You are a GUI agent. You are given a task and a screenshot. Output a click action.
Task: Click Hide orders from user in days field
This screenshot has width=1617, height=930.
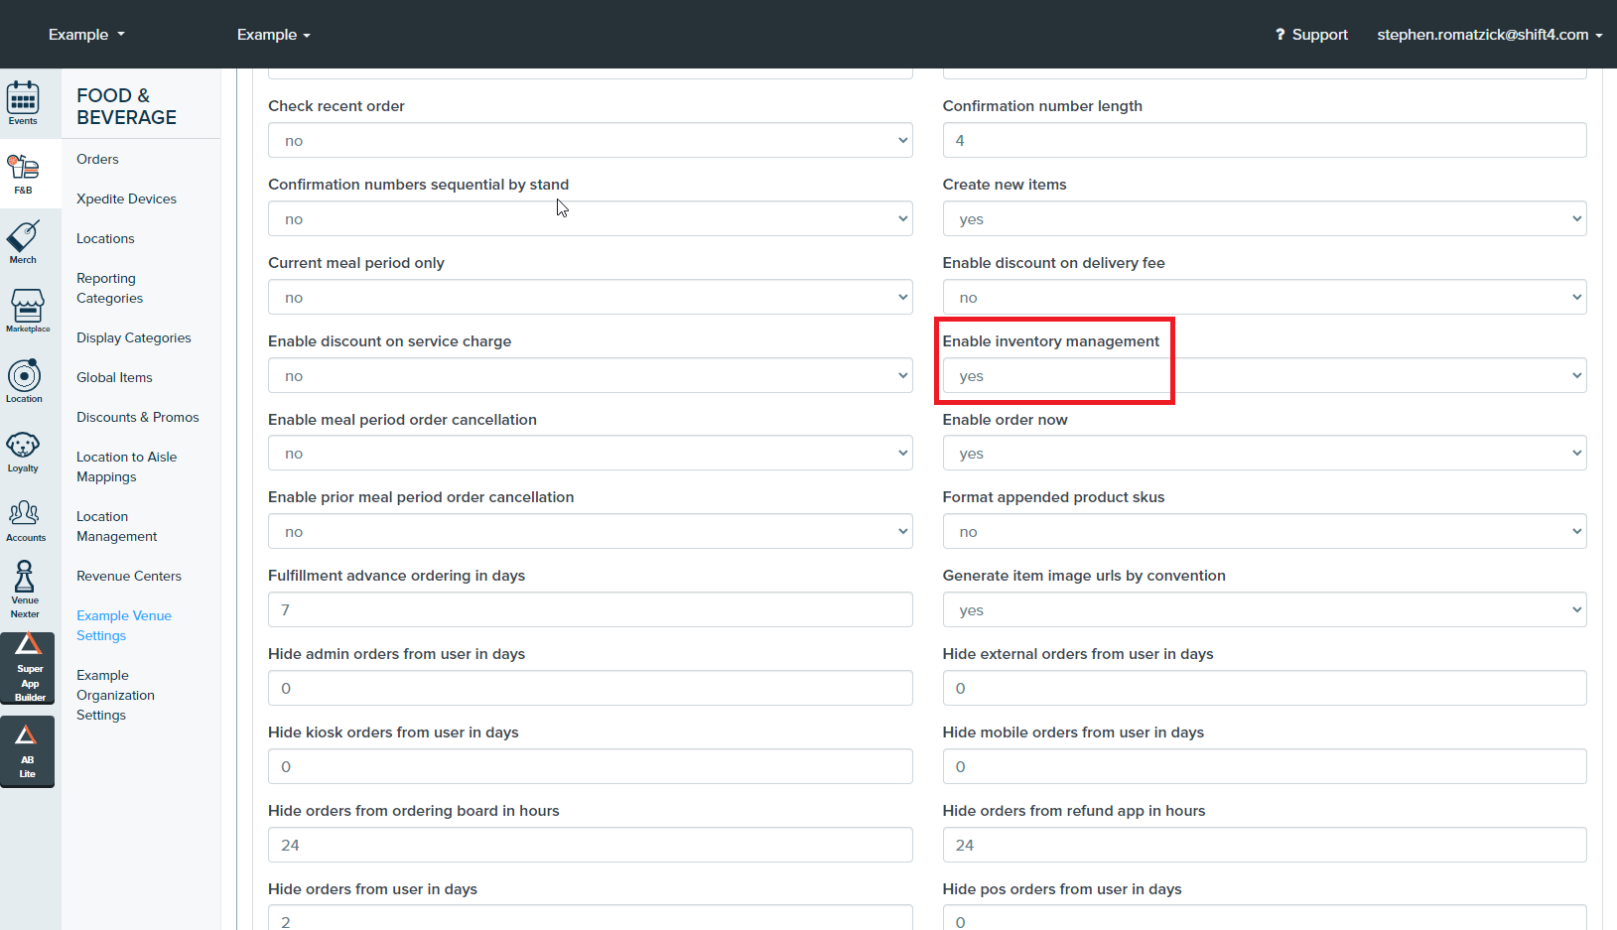[x=590, y=918]
